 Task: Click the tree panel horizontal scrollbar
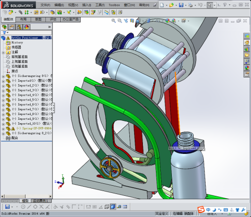[27, 196]
